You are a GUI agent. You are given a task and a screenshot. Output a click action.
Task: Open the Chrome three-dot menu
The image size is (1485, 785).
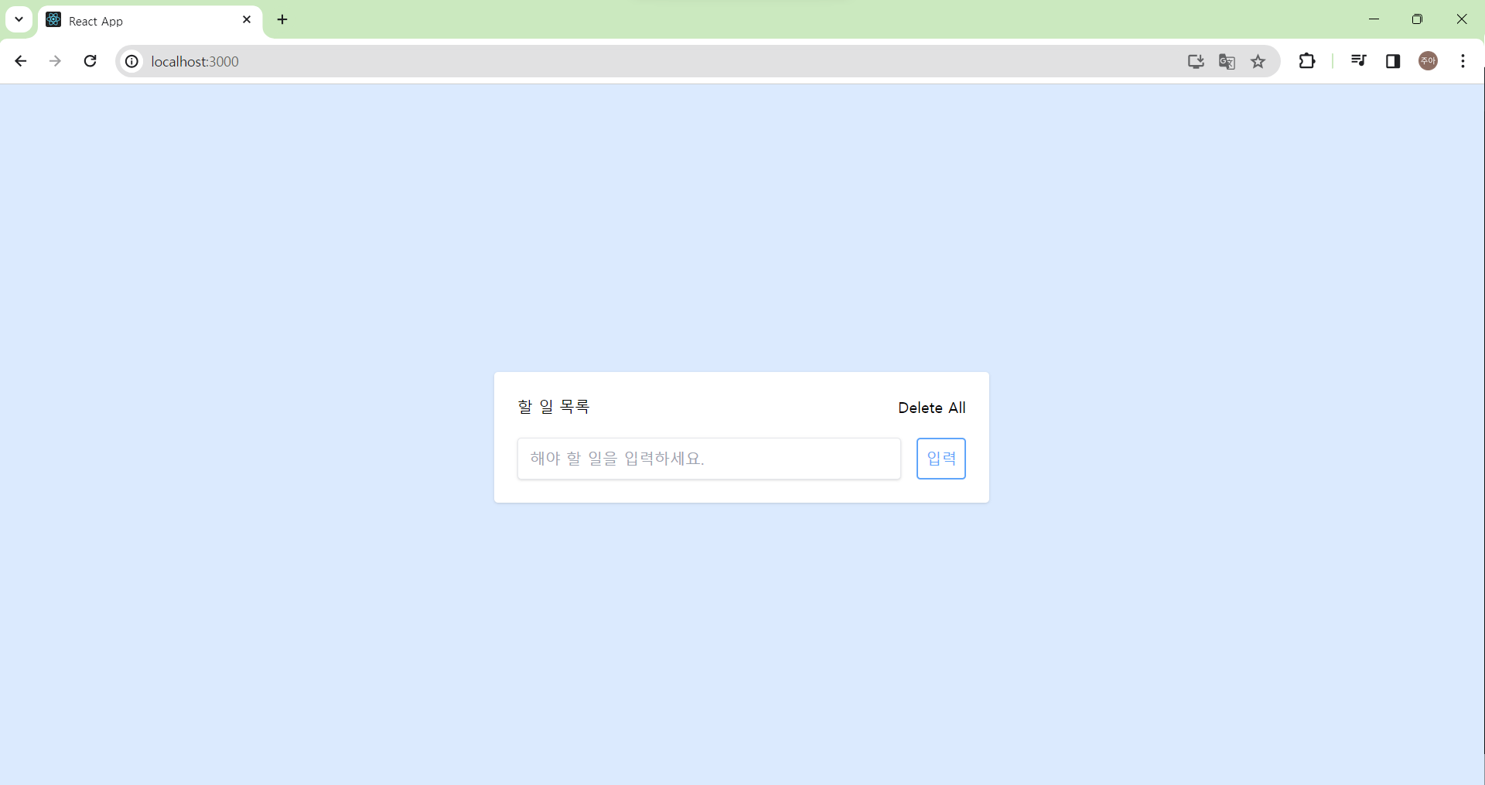(1463, 61)
